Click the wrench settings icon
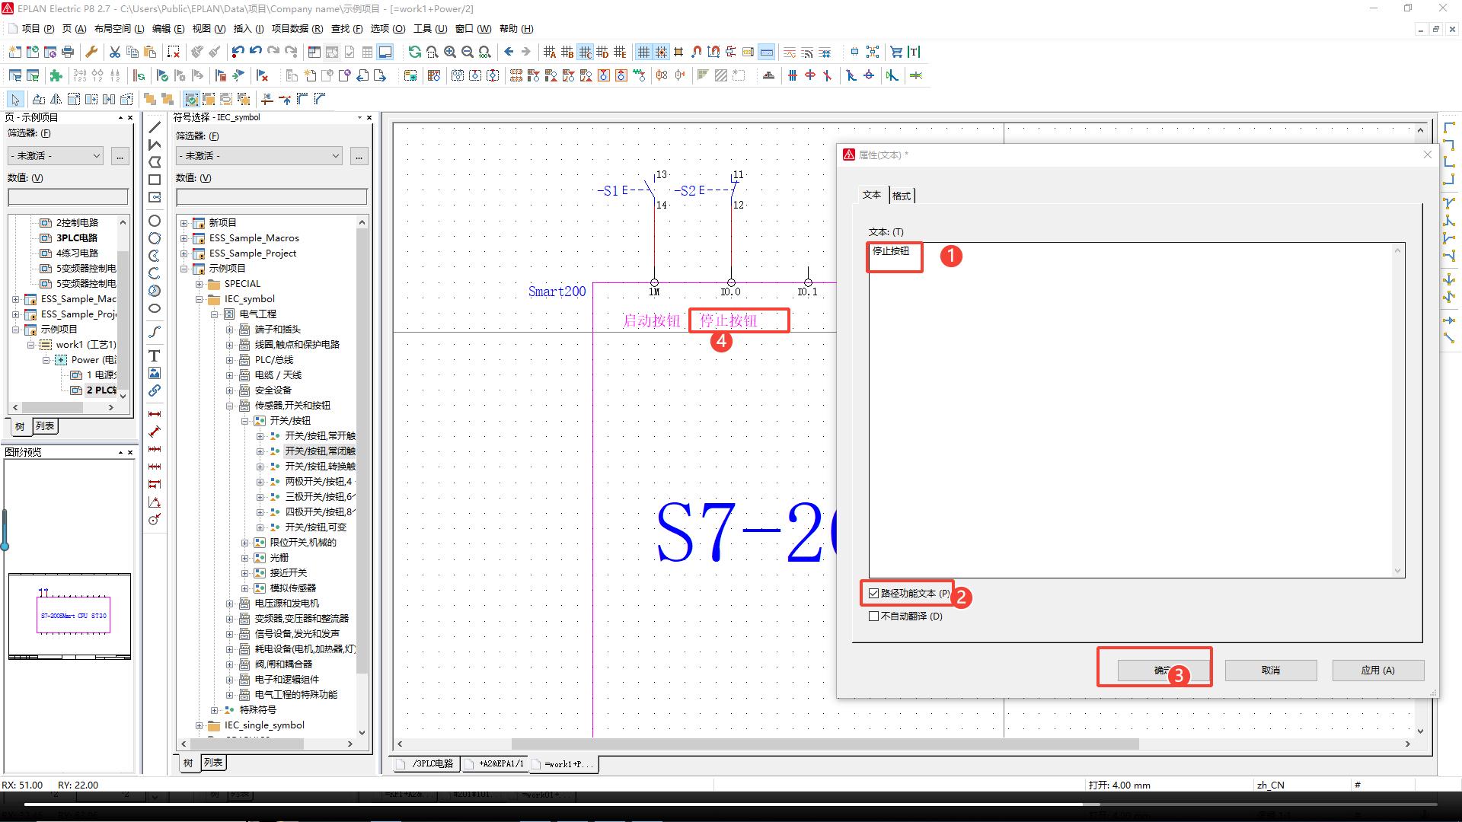The width and height of the screenshot is (1462, 822). coord(91,52)
